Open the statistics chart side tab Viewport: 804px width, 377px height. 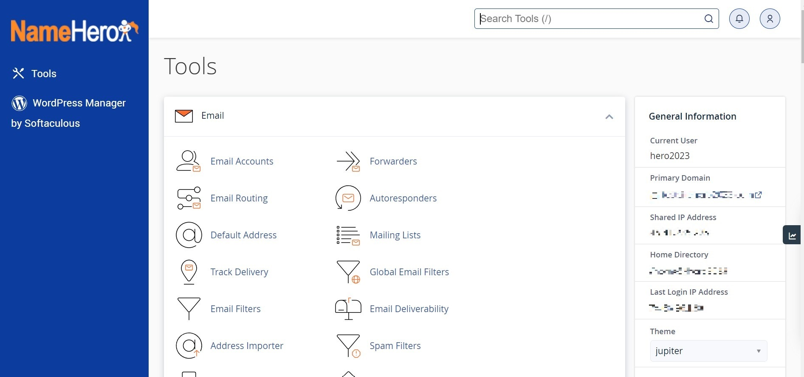pos(793,235)
